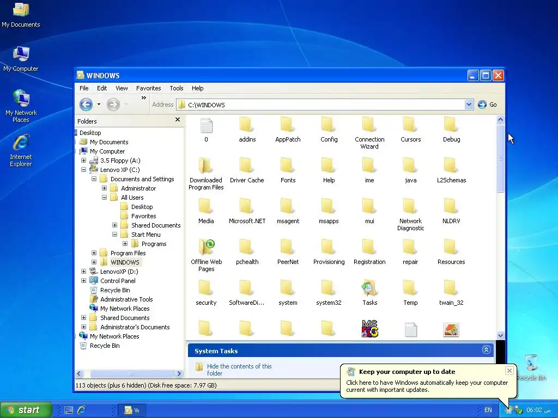This screenshot has height=418, width=558.
Task: Select the Tasks scheduled folder icon
Action: [x=369, y=288]
